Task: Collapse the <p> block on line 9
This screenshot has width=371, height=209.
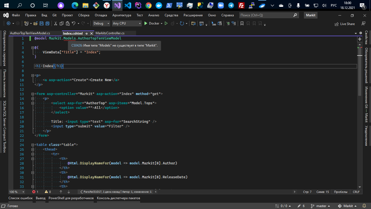Action: pyautogui.click(x=33, y=75)
